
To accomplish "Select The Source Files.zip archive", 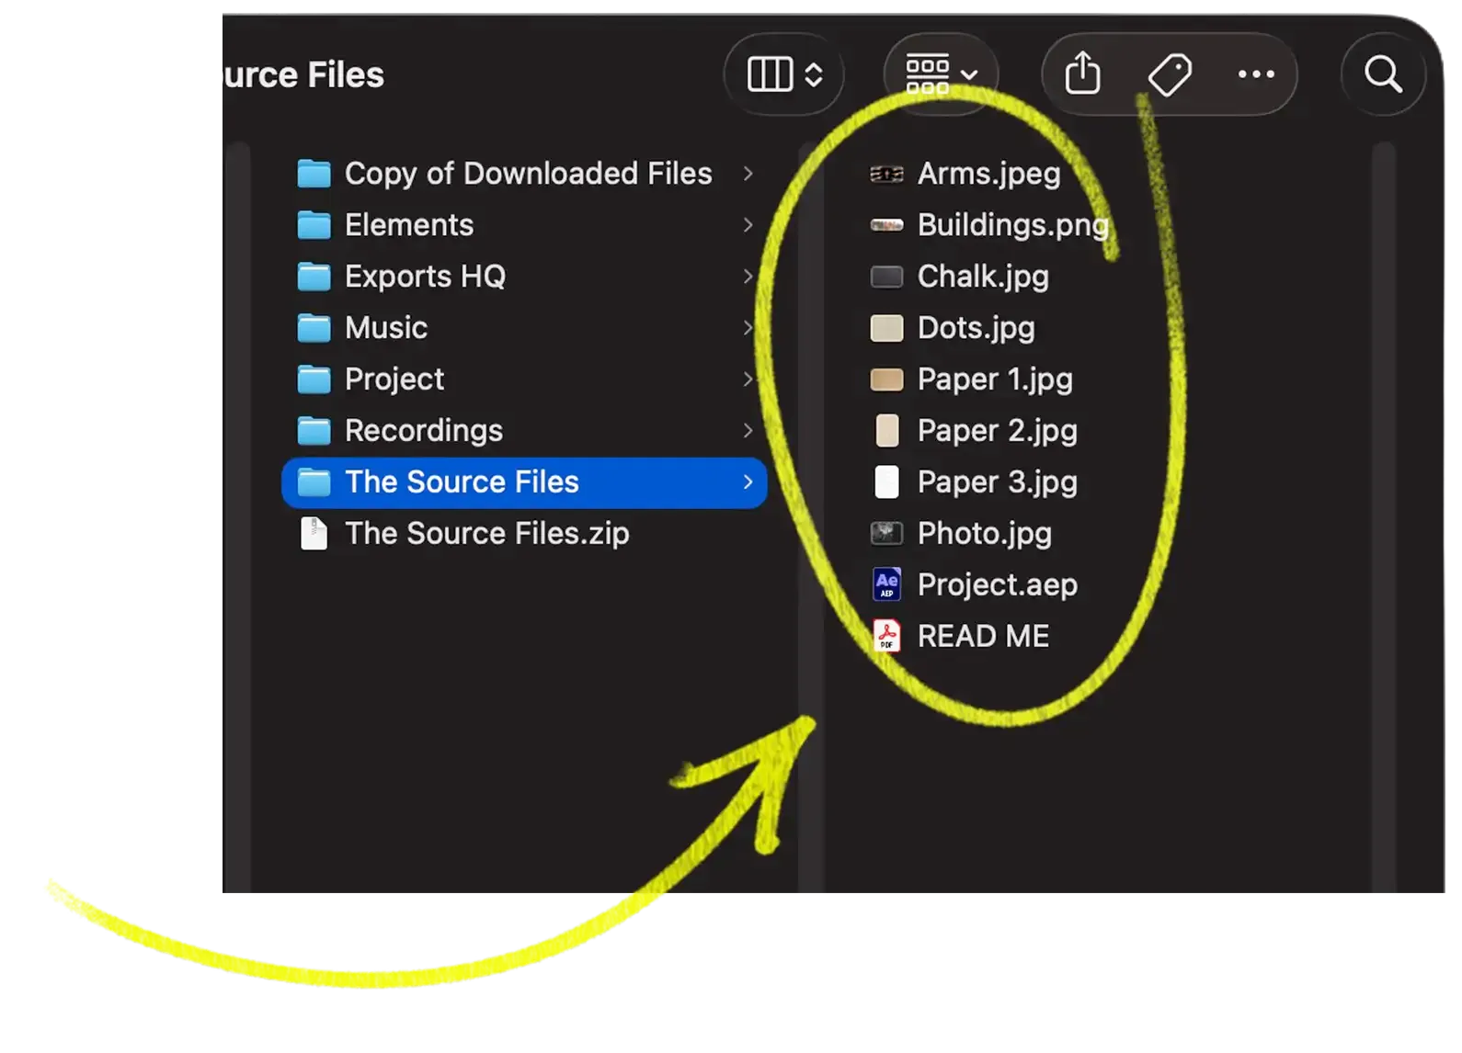I will (464, 533).
